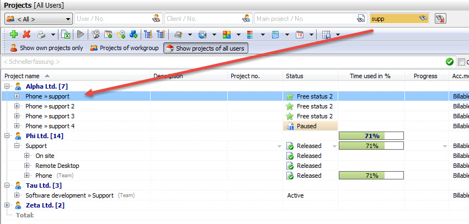
Task: Click the clear filter icon beside search field
Action: click(440, 19)
